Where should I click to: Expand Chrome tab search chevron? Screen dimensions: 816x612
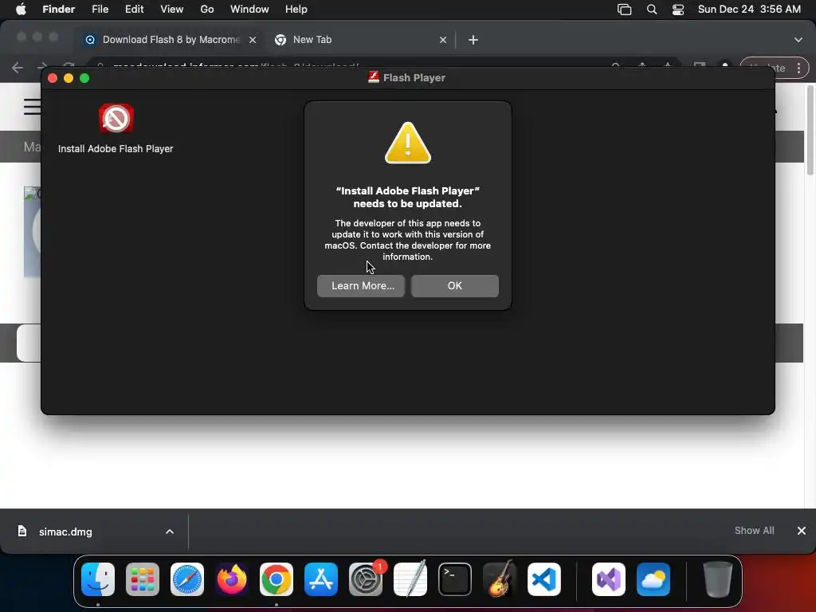(798, 40)
